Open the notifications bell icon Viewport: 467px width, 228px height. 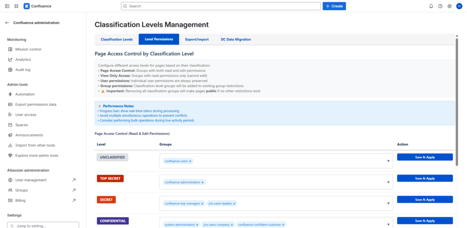click(x=431, y=6)
